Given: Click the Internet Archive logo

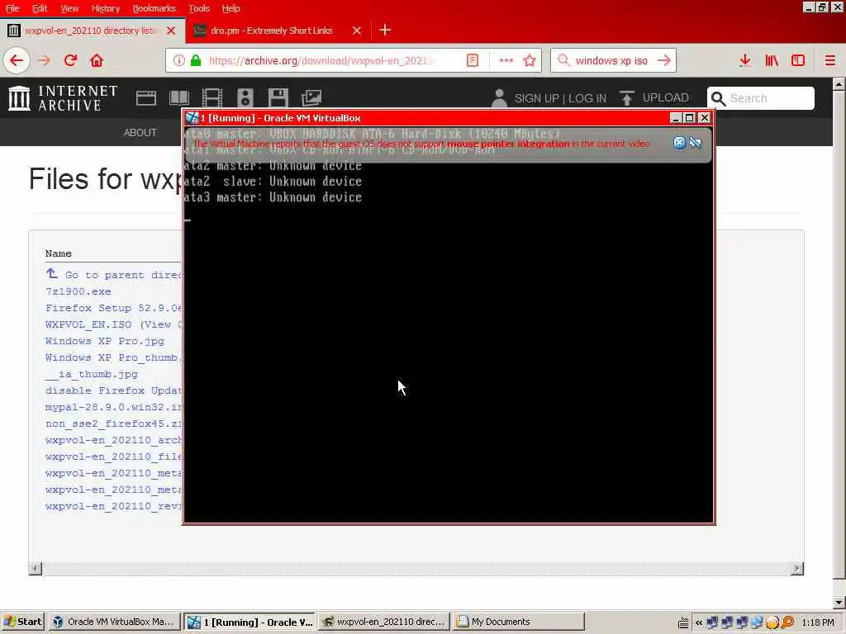Looking at the screenshot, I should click(x=63, y=98).
